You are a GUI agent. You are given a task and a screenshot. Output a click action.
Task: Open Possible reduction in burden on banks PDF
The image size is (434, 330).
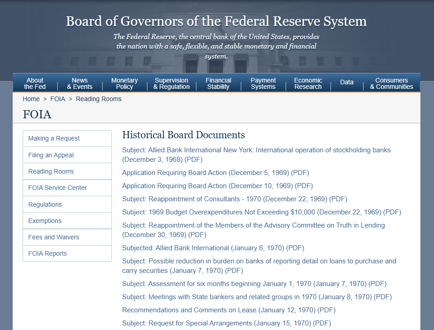259,266
